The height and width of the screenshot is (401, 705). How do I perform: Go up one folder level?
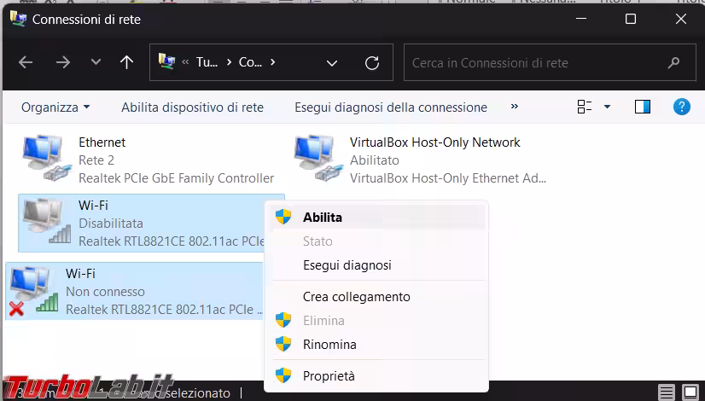click(126, 62)
